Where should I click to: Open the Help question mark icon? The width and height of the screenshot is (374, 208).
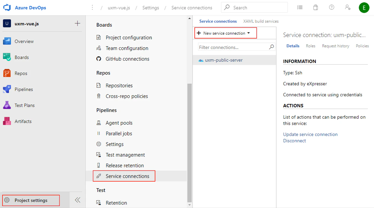point(332,7)
